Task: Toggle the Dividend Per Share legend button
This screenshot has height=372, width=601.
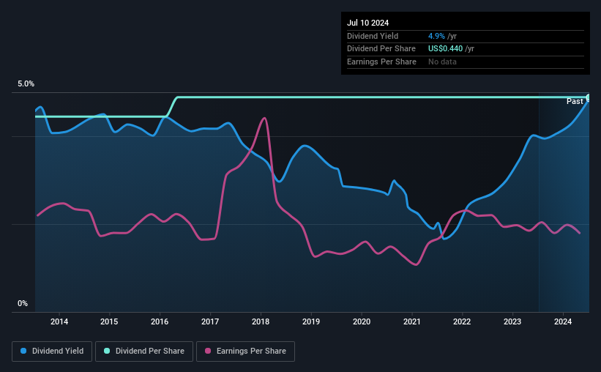Action: pyautogui.click(x=144, y=351)
